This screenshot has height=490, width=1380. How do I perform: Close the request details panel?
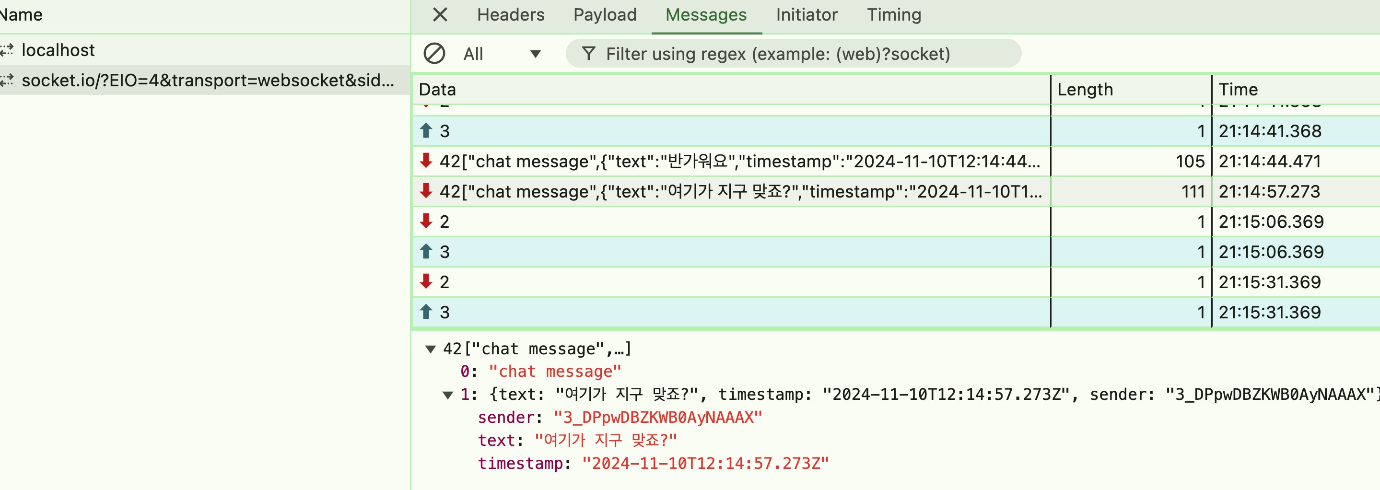(x=440, y=14)
